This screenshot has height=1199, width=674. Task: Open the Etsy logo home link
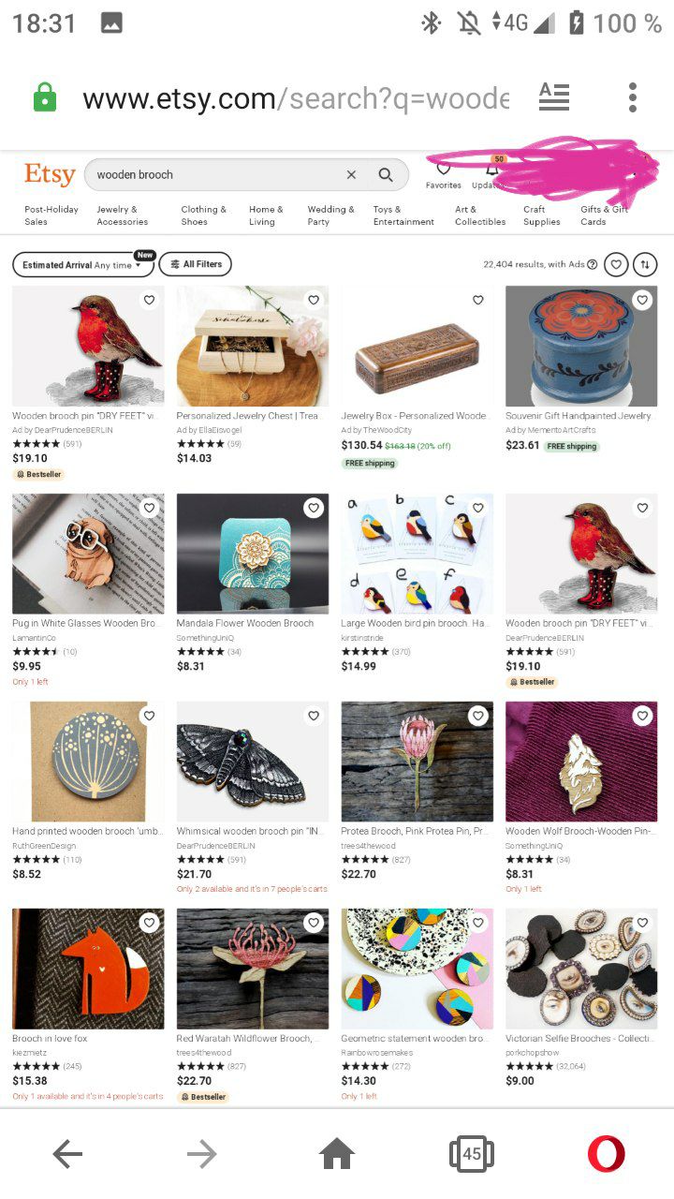[50, 174]
